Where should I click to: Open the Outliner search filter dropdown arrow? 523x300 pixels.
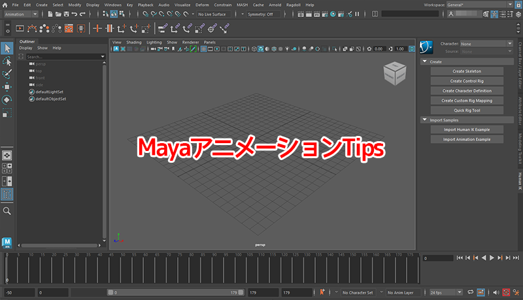click(x=103, y=57)
